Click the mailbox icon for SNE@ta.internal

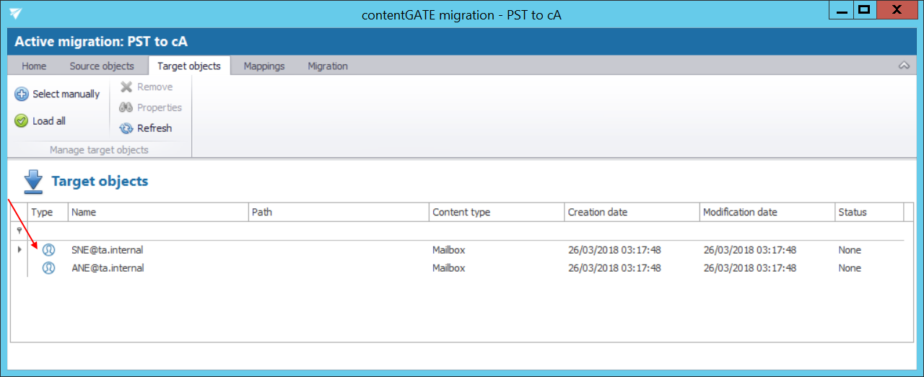tap(48, 250)
